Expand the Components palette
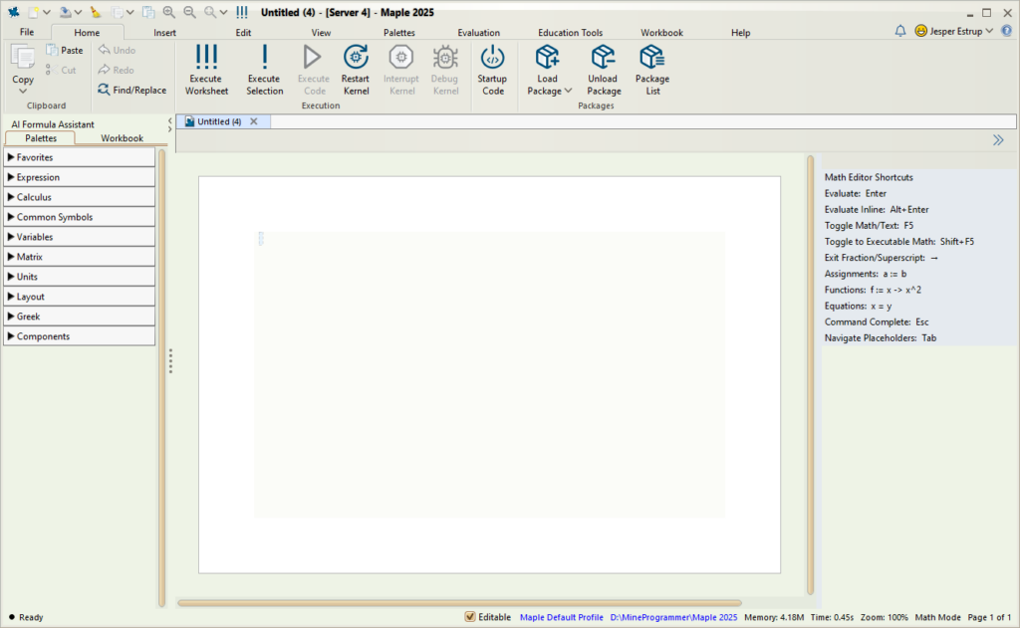The width and height of the screenshot is (1020, 628). click(x=80, y=336)
